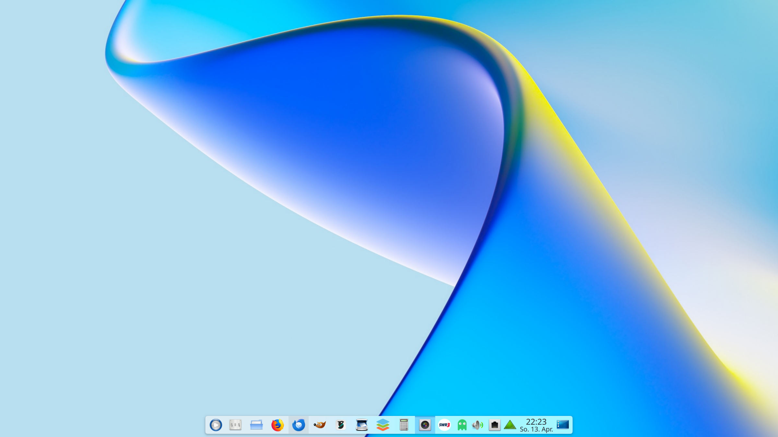This screenshot has height=437, width=778.
Task: Open the SWR3 radio tray icon
Action: click(x=444, y=425)
